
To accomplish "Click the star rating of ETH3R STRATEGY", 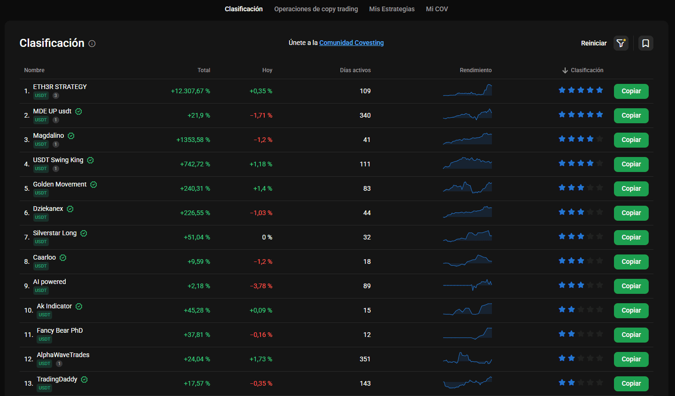I will [x=581, y=90].
